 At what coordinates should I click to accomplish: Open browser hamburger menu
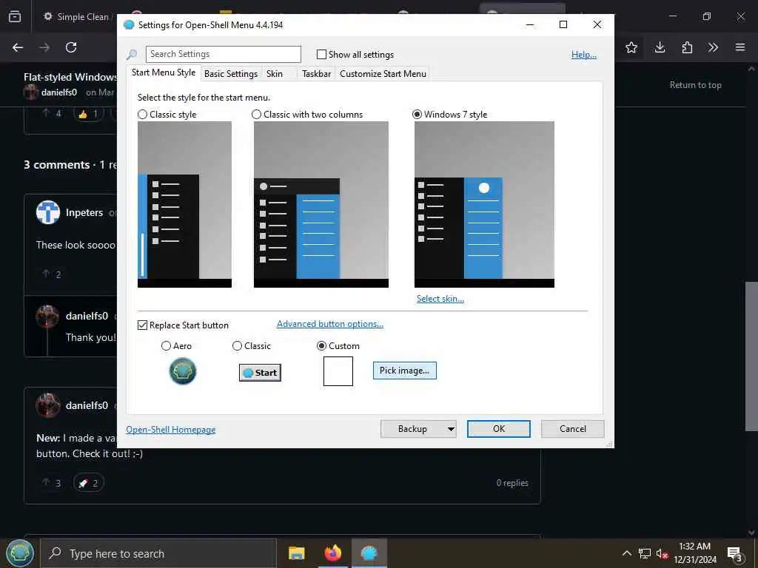point(740,47)
